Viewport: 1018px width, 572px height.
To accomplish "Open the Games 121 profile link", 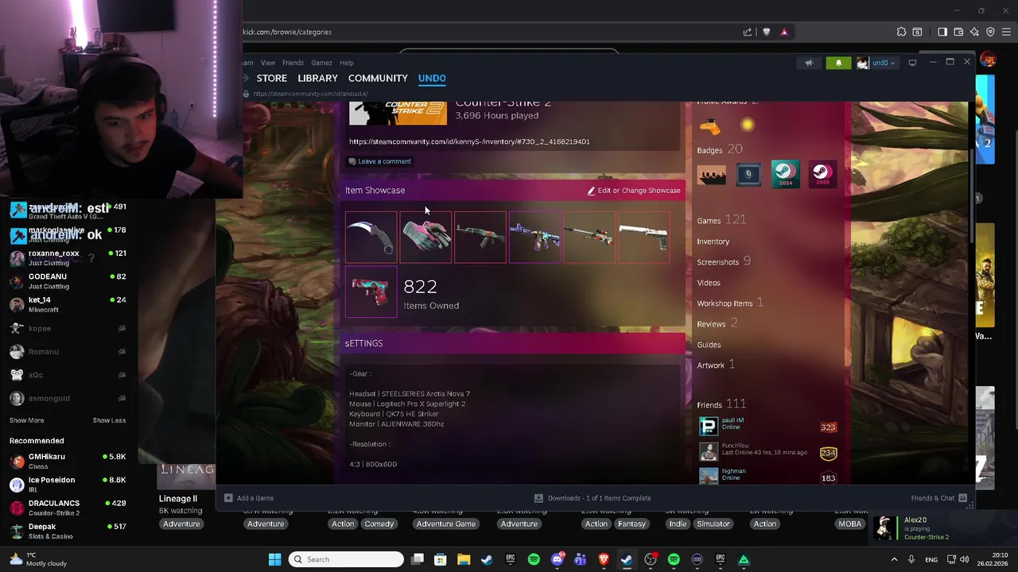I will coord(721,220).
